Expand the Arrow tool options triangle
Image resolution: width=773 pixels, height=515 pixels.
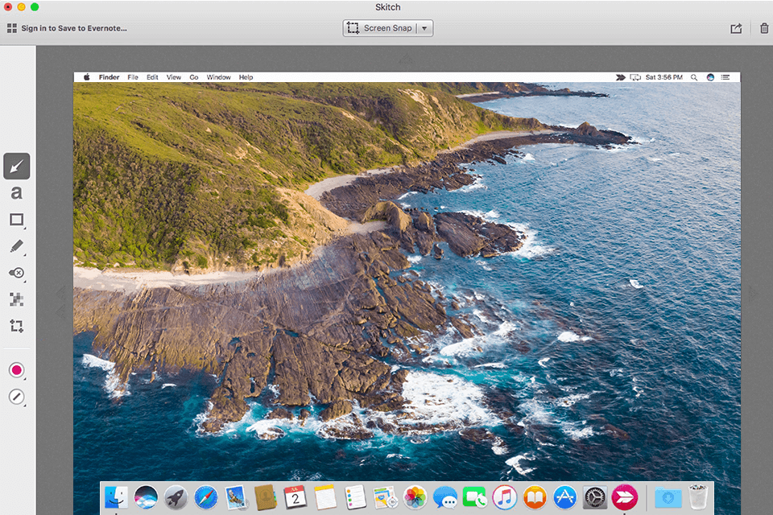[27, 176]
